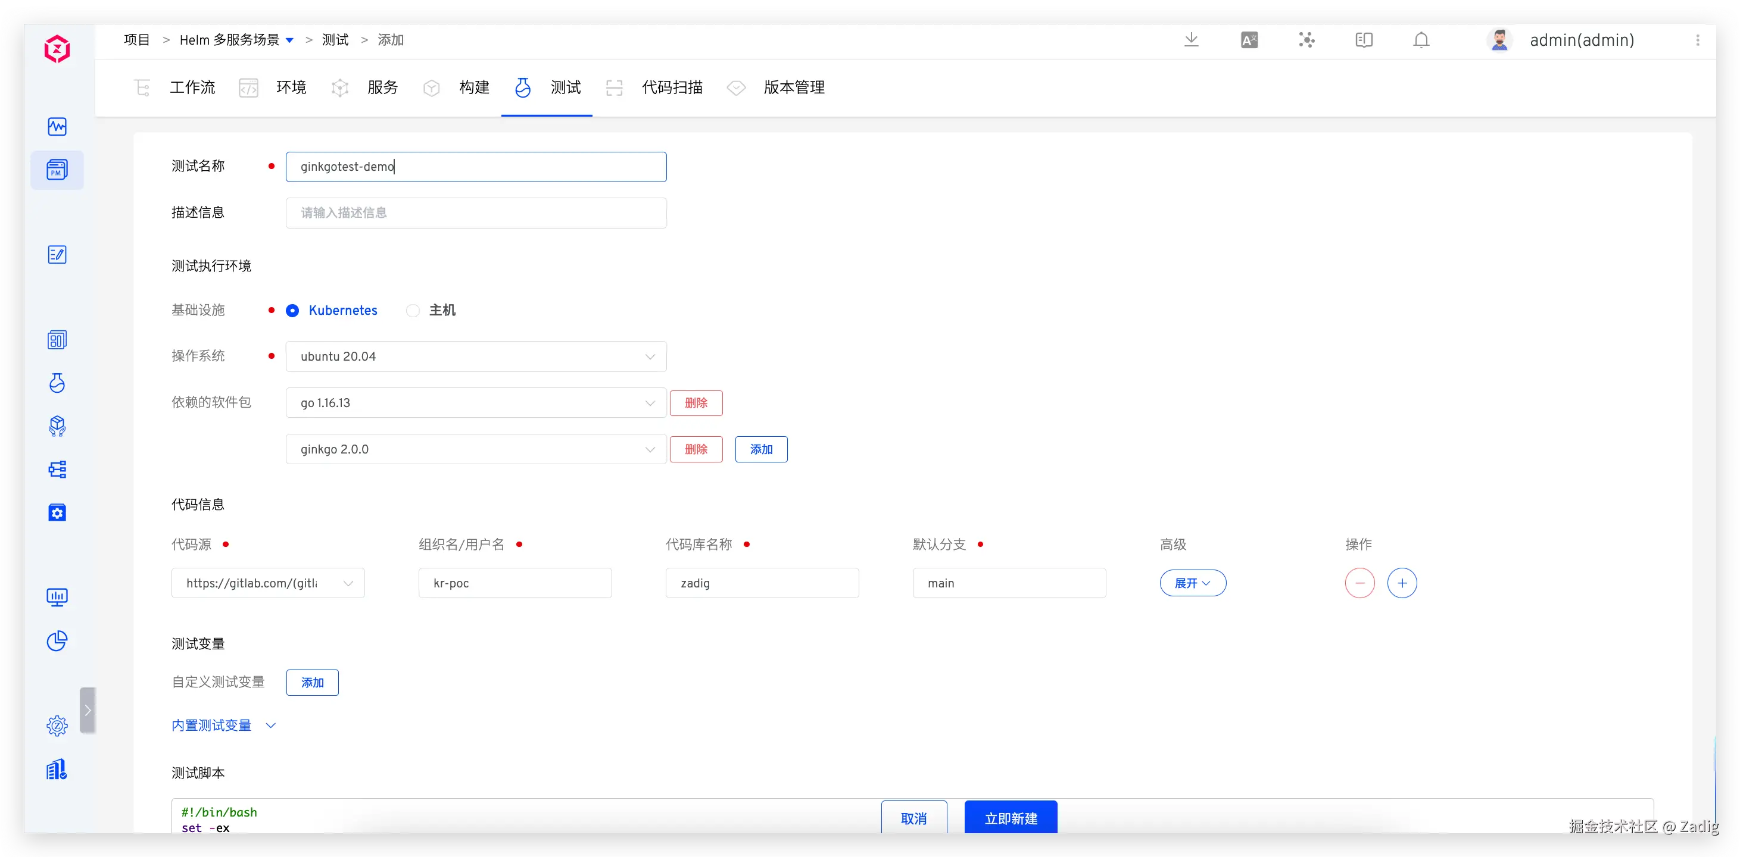
Task: Click the 立即新建 button
Action: 1011,818
